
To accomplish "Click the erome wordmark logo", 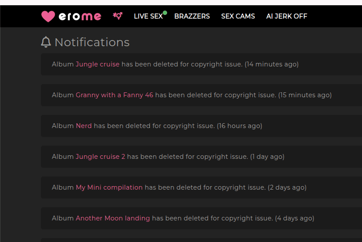I will 80,16.
